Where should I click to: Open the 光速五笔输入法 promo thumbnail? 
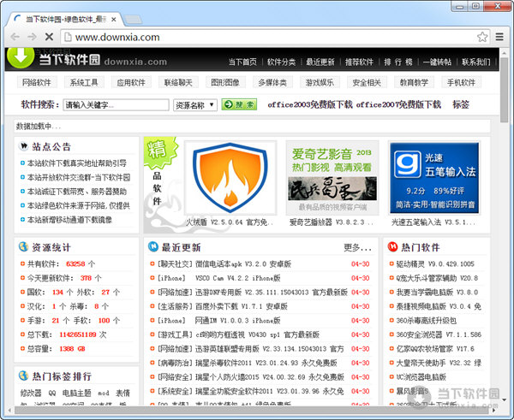434,178
